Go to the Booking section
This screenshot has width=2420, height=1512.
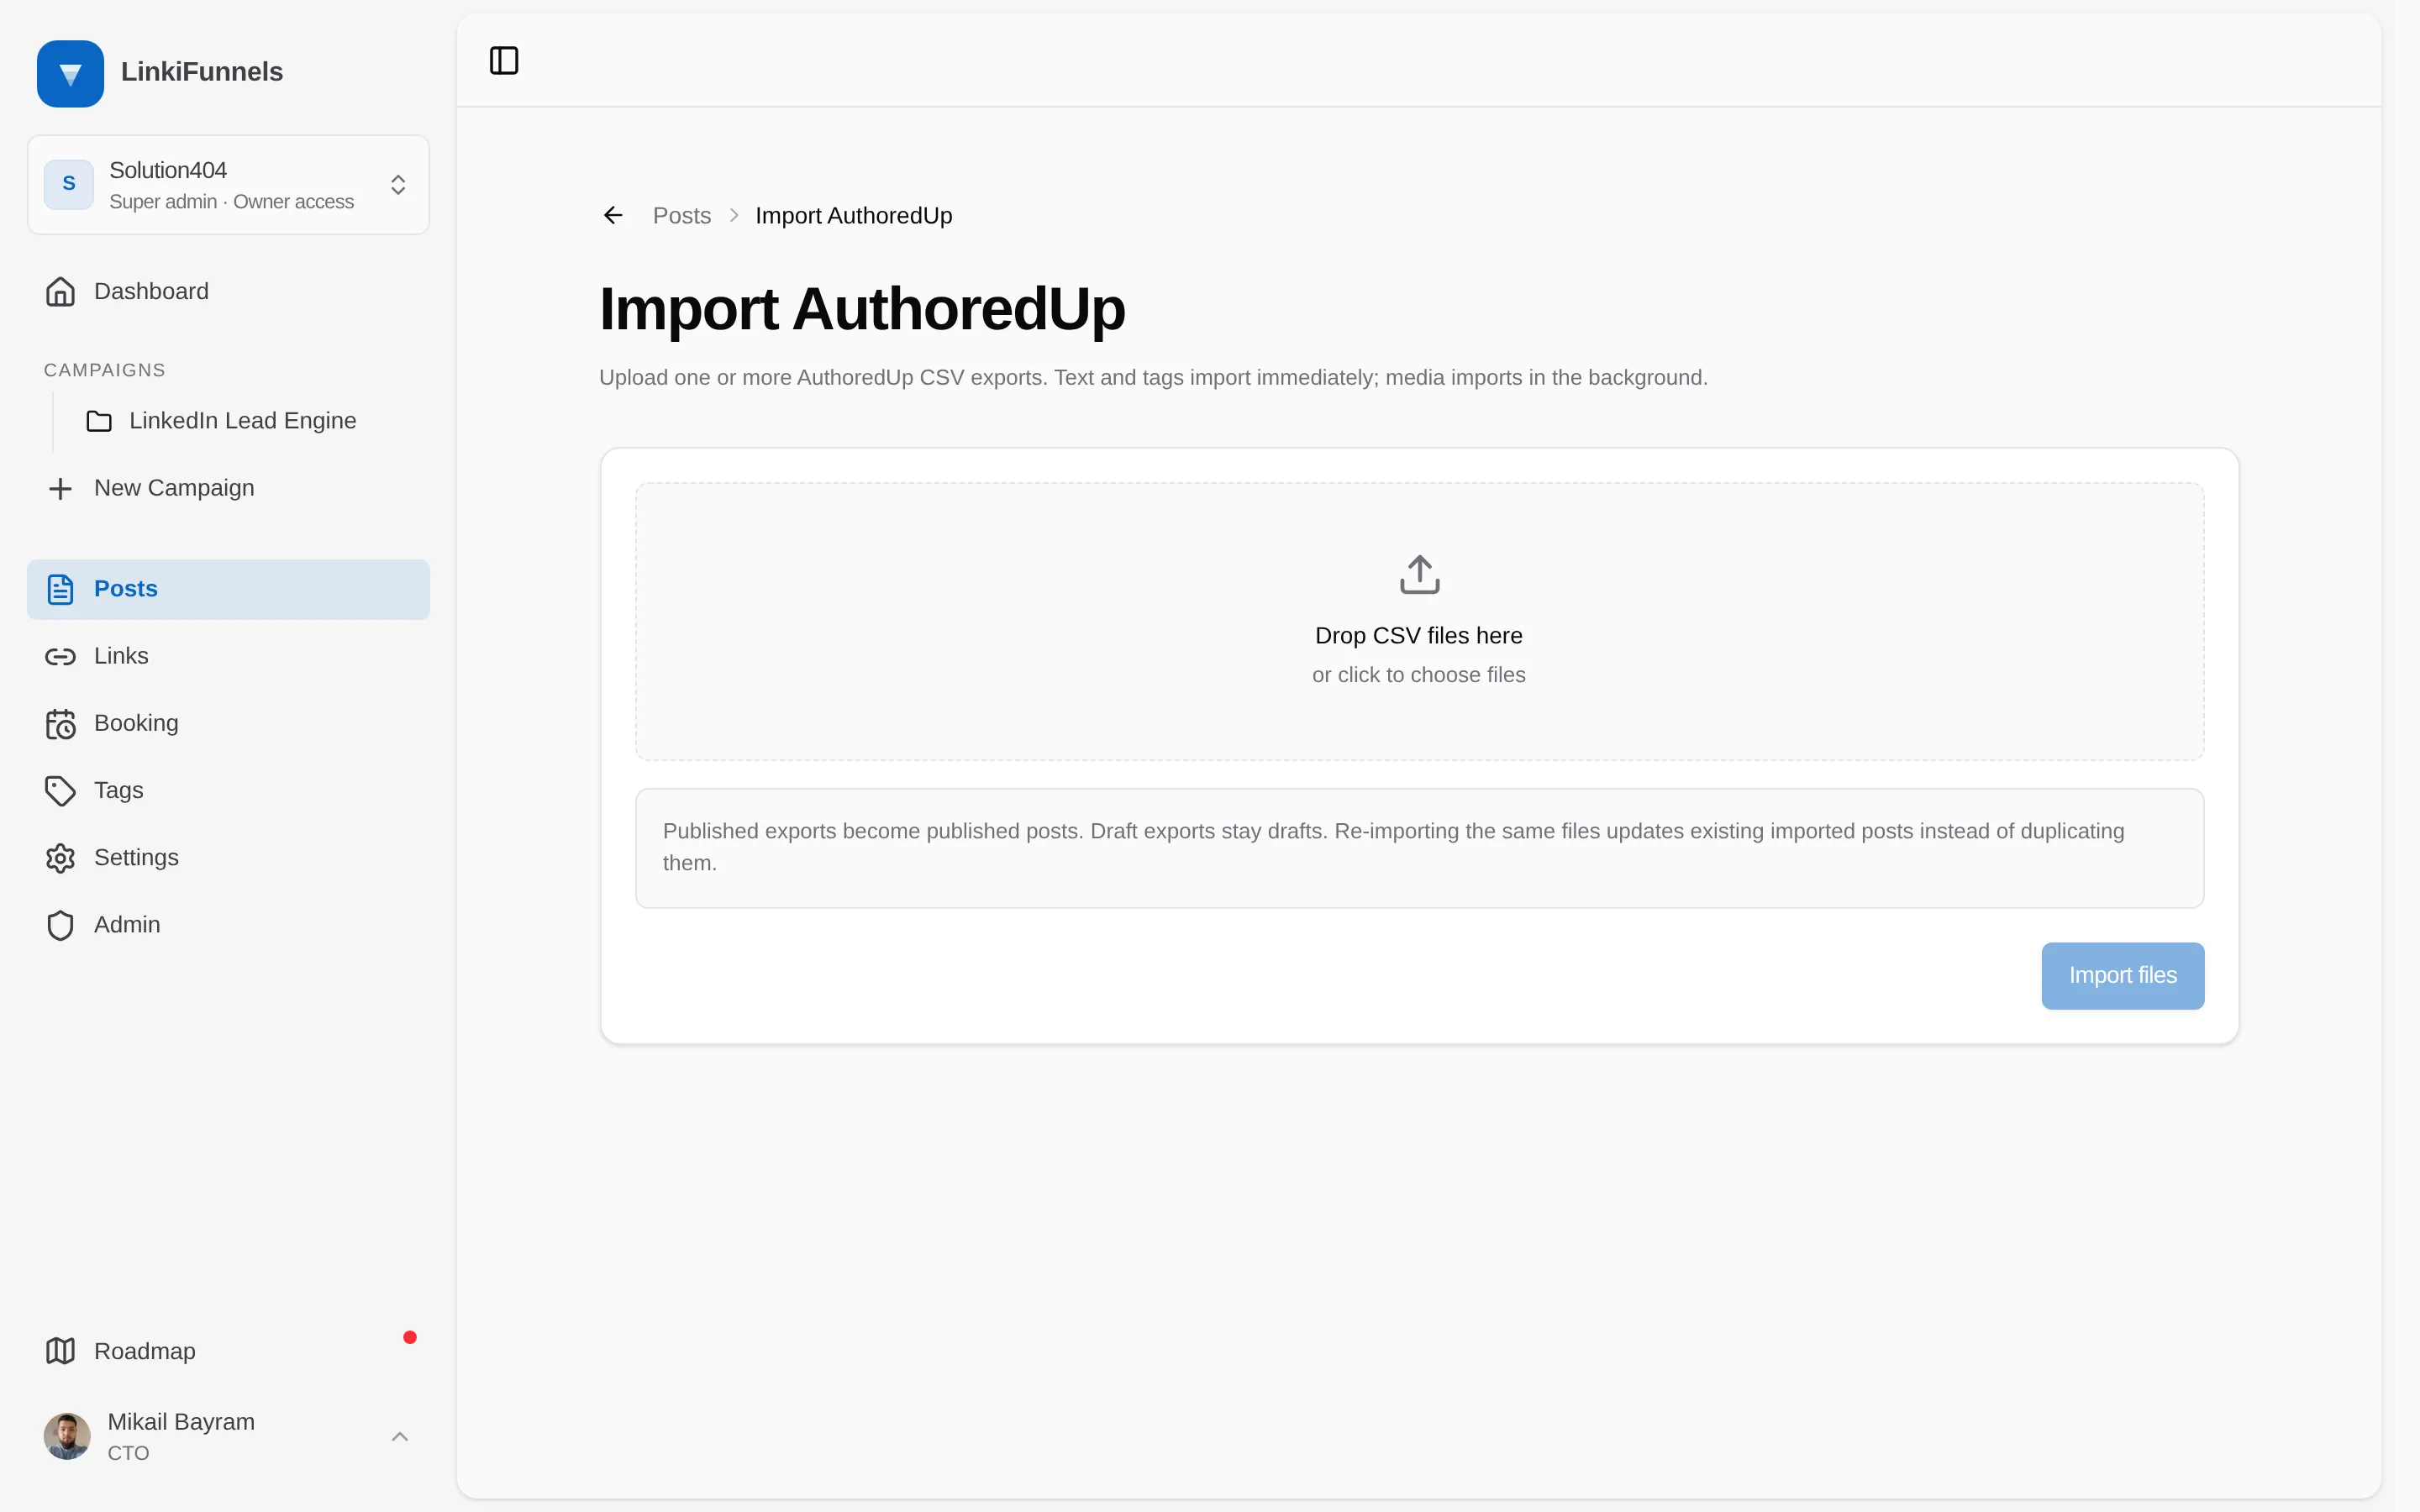228,723
